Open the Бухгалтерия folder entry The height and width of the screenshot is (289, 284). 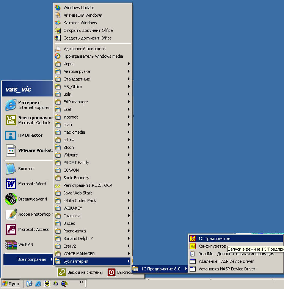(x=93, y=261)
